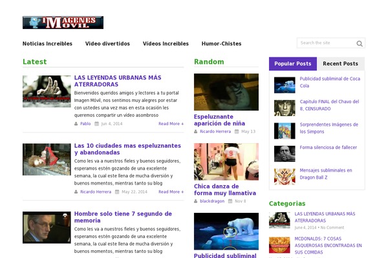Screen dimensions: 388x258
Task: Click 'No Comment' under Categorias leyendas urbanas
Action: pyautogui.click(x=332, y=228)
